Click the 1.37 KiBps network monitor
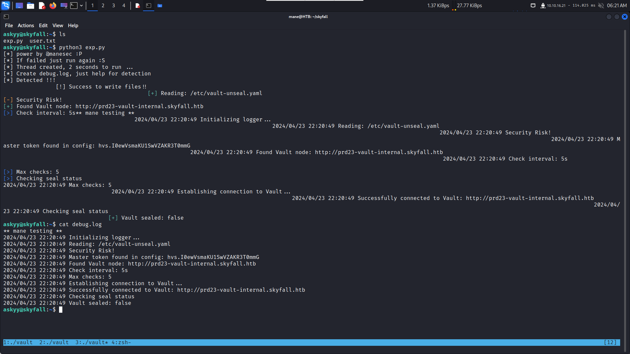 pos(438,6)
